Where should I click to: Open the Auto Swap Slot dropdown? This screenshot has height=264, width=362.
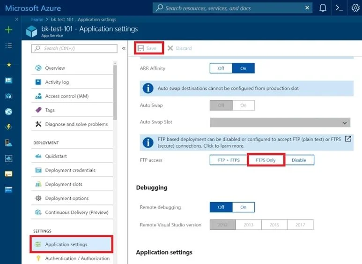point(280,122)
